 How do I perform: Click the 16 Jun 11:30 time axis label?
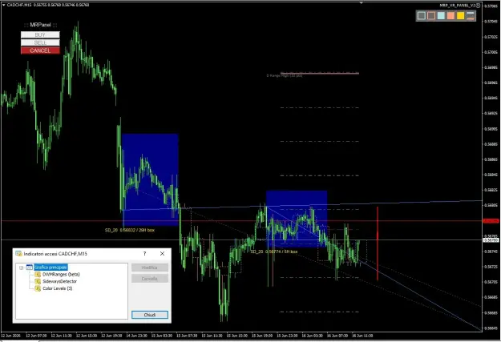click(362, 336)
